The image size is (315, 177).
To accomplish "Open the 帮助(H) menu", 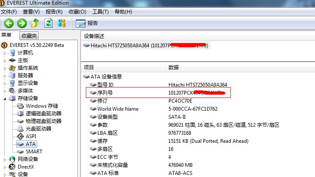I will click(x=123, y=12).
